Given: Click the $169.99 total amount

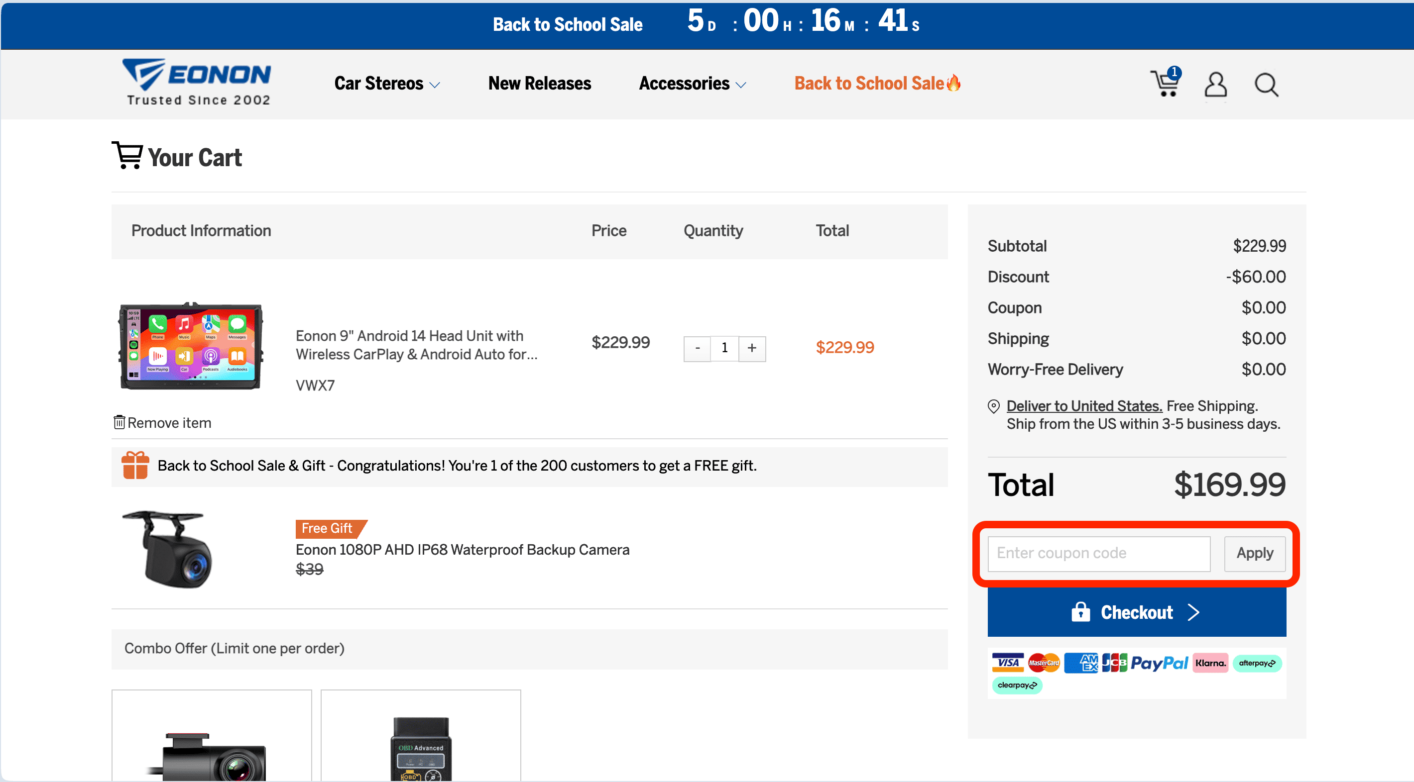Looking at the screenshot, I should (1230, 485).
